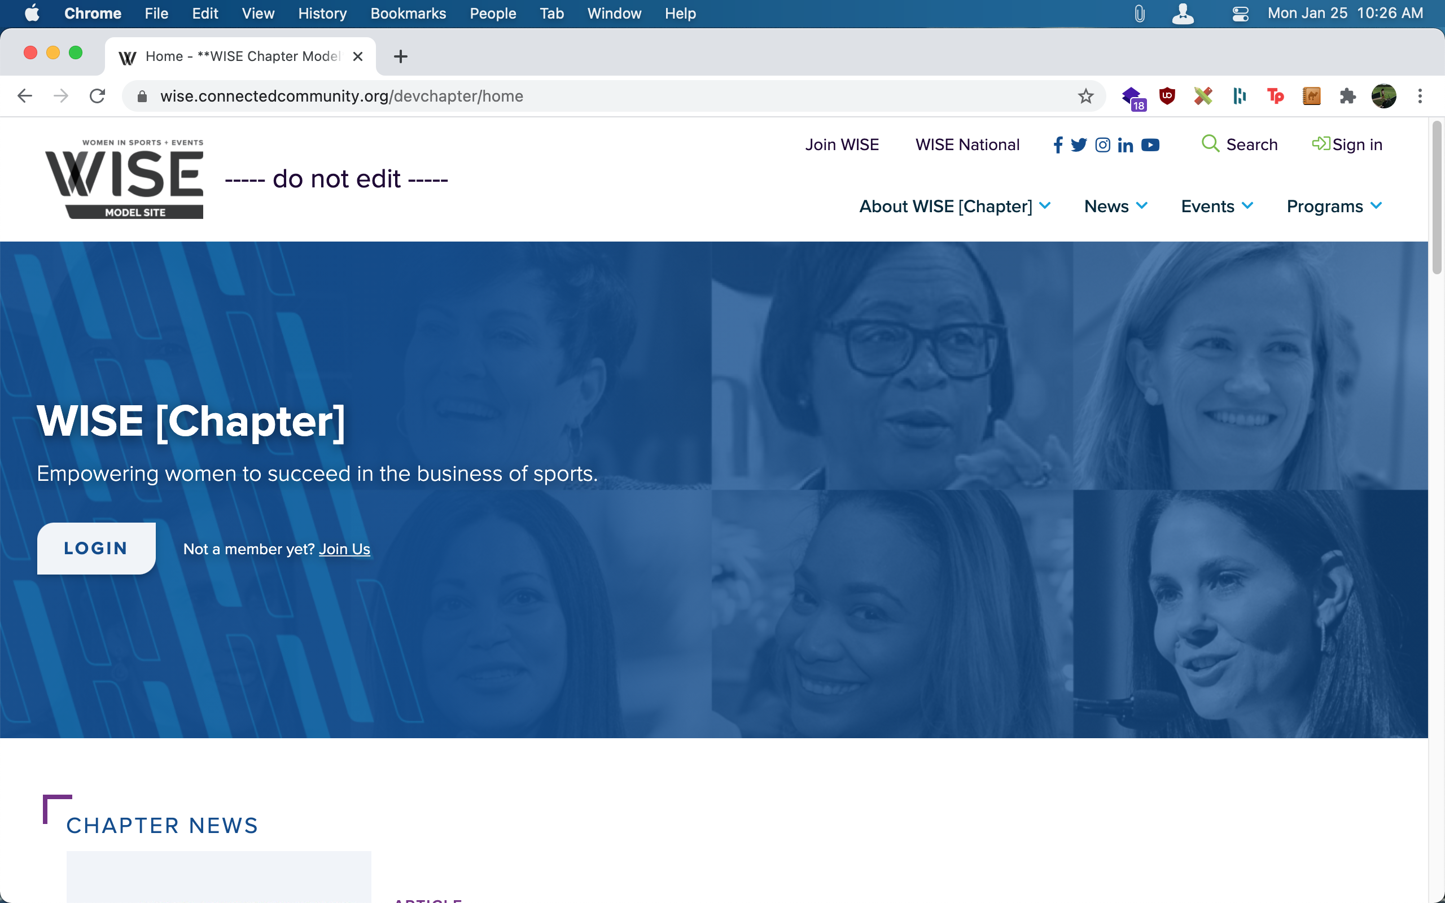Bookmark page with the star icon
Image resolution: width=1445 pixels, height=903 pixels.
[x=1085, y=96]
